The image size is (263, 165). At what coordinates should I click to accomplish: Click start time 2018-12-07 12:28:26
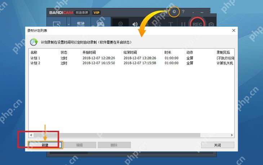tap(99, 58)
